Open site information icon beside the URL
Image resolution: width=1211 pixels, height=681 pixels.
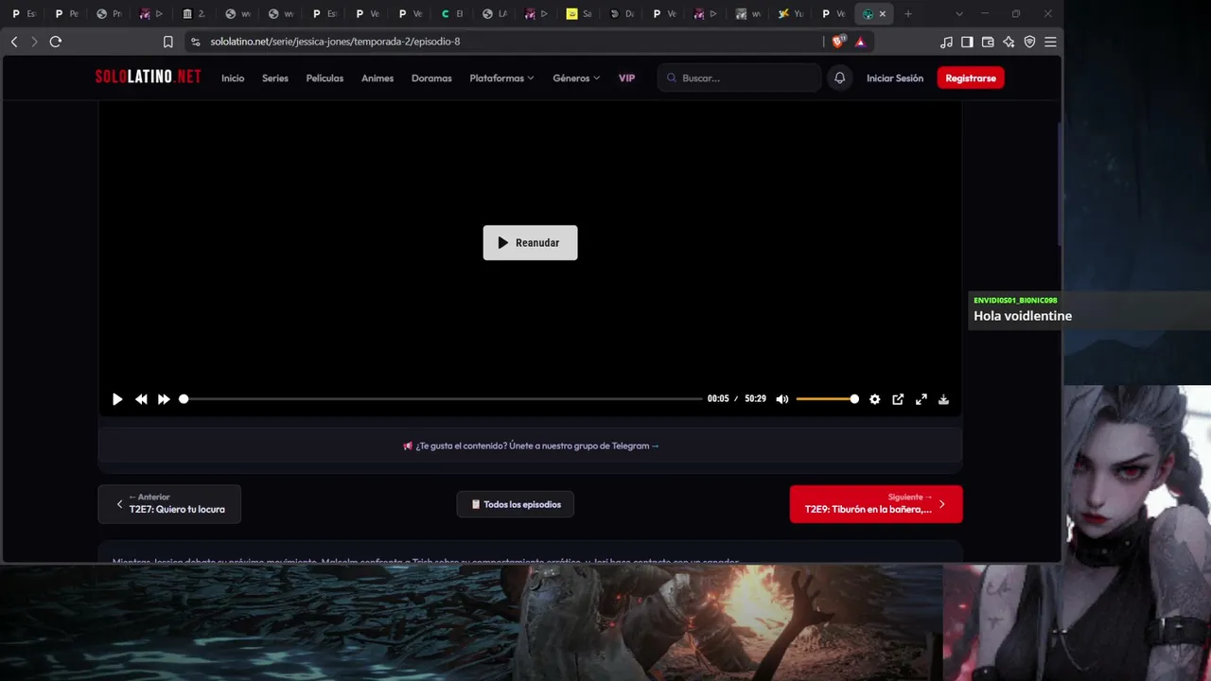point(195,42)
